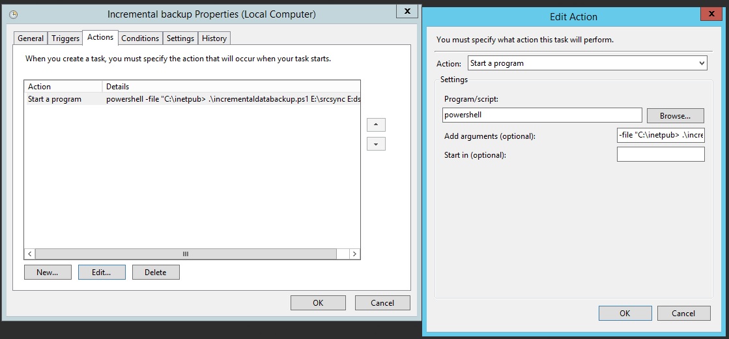
Task: View the History tab
Action: (x=214, y=38)
